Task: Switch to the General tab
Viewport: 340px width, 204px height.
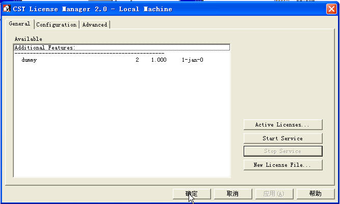Action: tap(19, 23)
